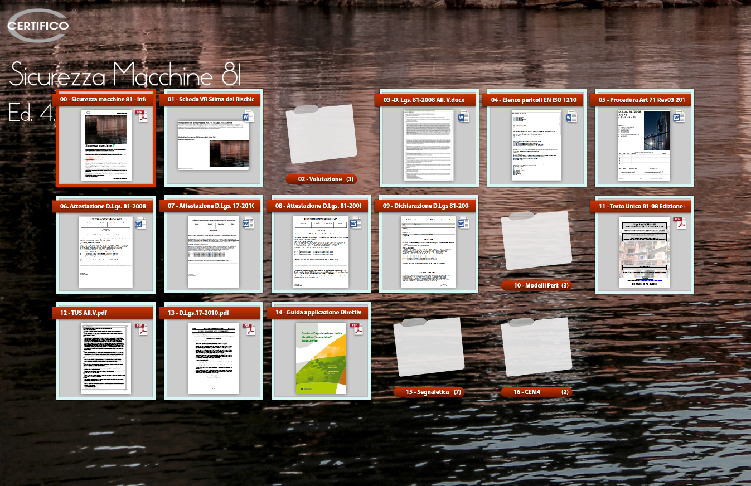Open the 16 - CEM4 folder icon

536,346
